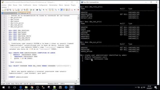The height and width of the screenshot is (90, 160).
Task: Click 'desc dba_tab_privs' command in SQL window
Action: tap(93, 22)
